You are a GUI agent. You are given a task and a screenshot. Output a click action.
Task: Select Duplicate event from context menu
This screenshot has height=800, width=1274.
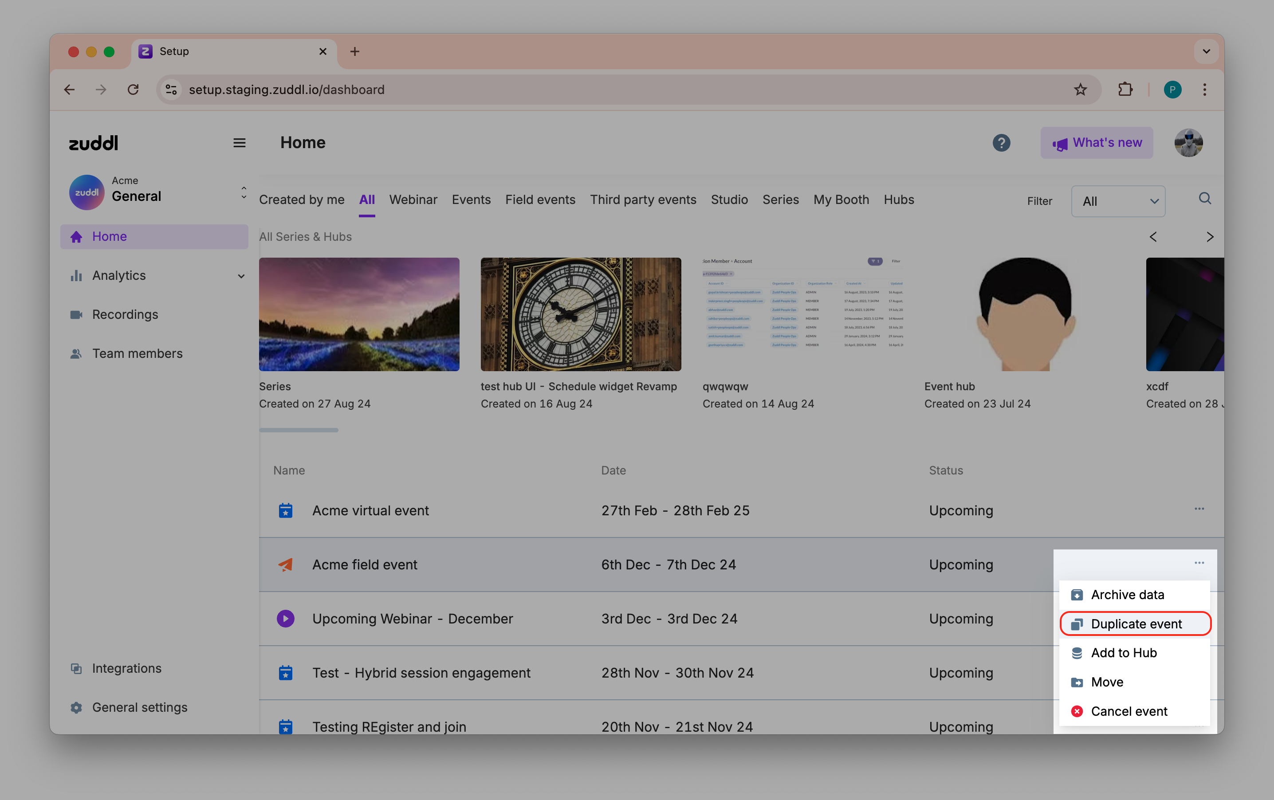1136,624
